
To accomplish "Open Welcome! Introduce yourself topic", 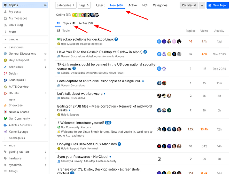I will tap(82, 123).
